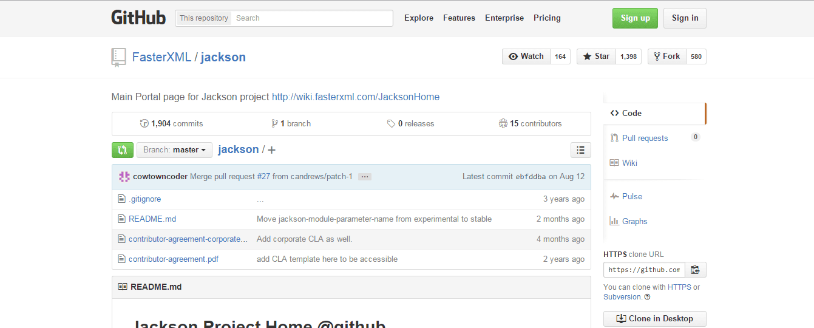Copy clone URL with clipboard icon

(x=696, y=270)
